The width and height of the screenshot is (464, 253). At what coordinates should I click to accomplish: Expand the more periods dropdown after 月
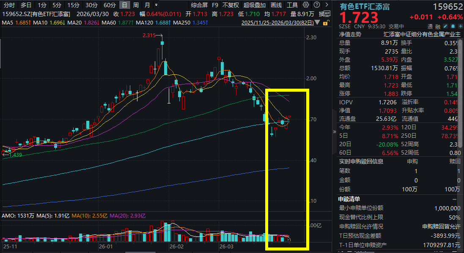(157, 5)
